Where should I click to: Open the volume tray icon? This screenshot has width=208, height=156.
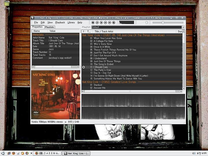click(x=194, y=153)
